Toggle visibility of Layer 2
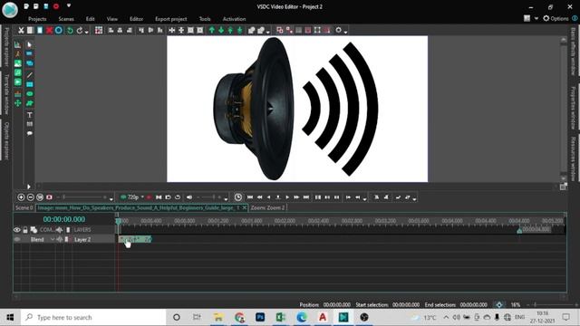Screen dimensions: 580x326 pos(17,239)
